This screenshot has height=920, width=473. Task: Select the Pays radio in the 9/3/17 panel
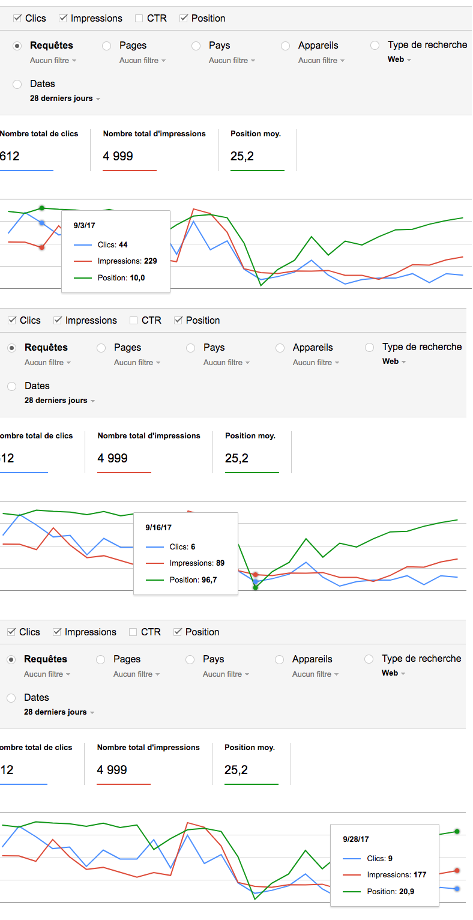pyautogui.click(x=196, y=46)
